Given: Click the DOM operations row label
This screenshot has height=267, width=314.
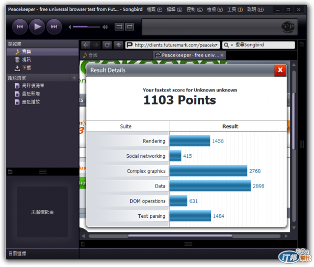Looking at the screenshot, I should 148,201.
